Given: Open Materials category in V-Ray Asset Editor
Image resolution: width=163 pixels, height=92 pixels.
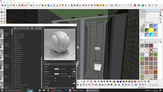Looking at the screenshot, I should 15,28.
